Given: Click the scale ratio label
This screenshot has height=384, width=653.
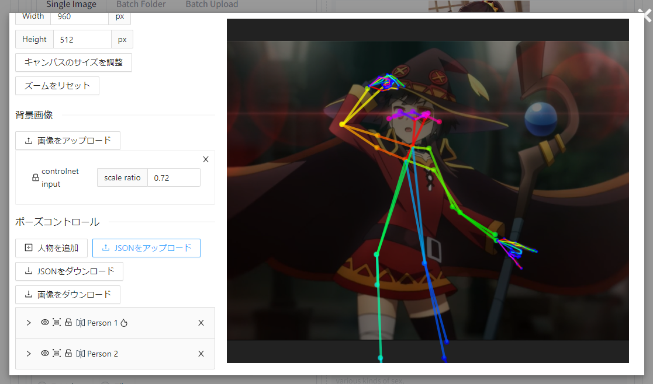Looking at the screenshot, I should pyautogui.click(x=122, y=178).
